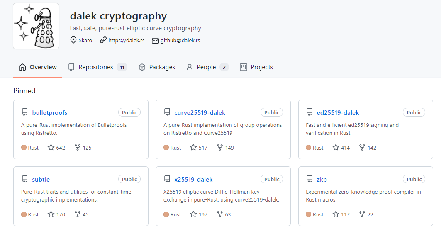Click the star icon on x25519-dalek card
This screenshot has height=231, width=441.
pos(193,214)
